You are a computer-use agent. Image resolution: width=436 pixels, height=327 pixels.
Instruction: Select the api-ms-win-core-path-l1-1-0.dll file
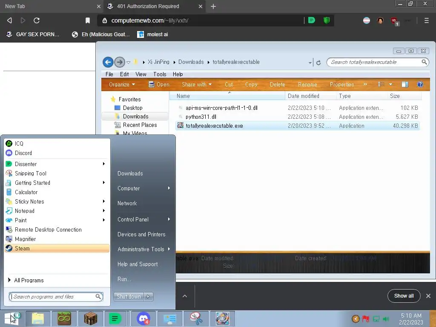[298, 108]
